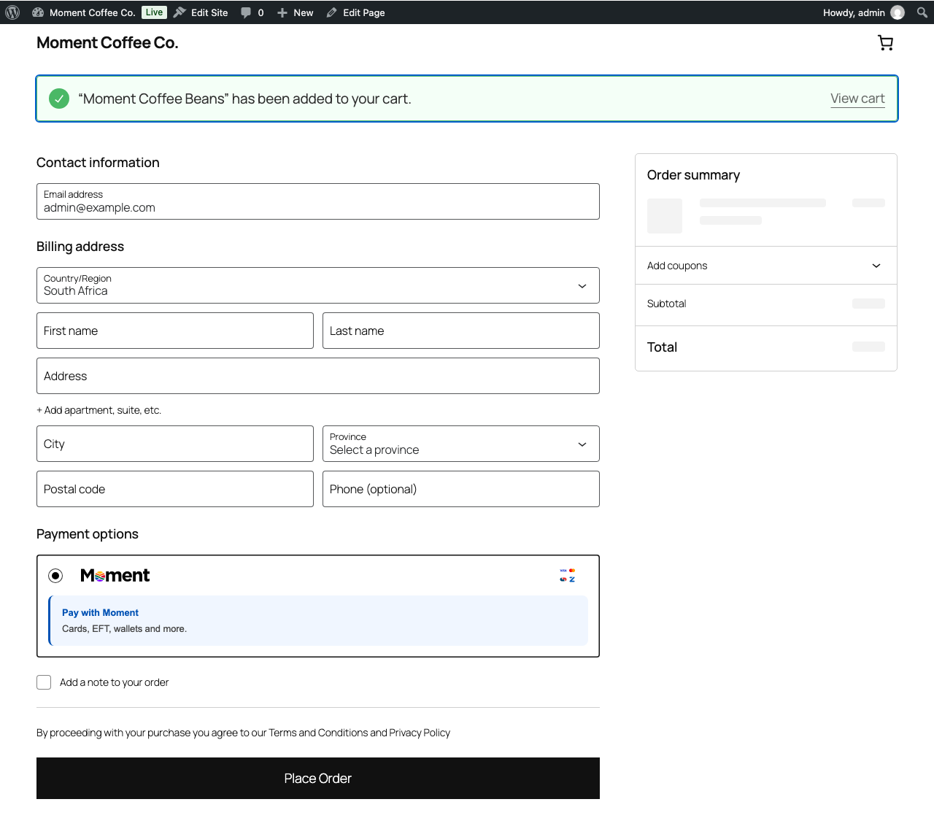Click the Live status badge

tap(154, 12)
